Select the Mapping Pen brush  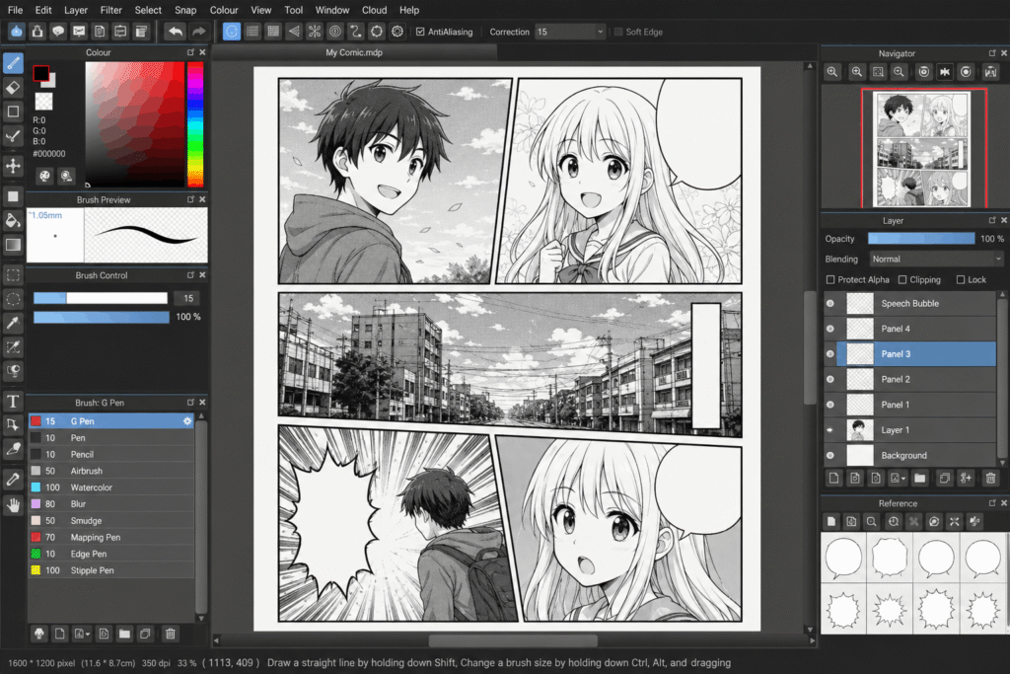click(110, 537)
